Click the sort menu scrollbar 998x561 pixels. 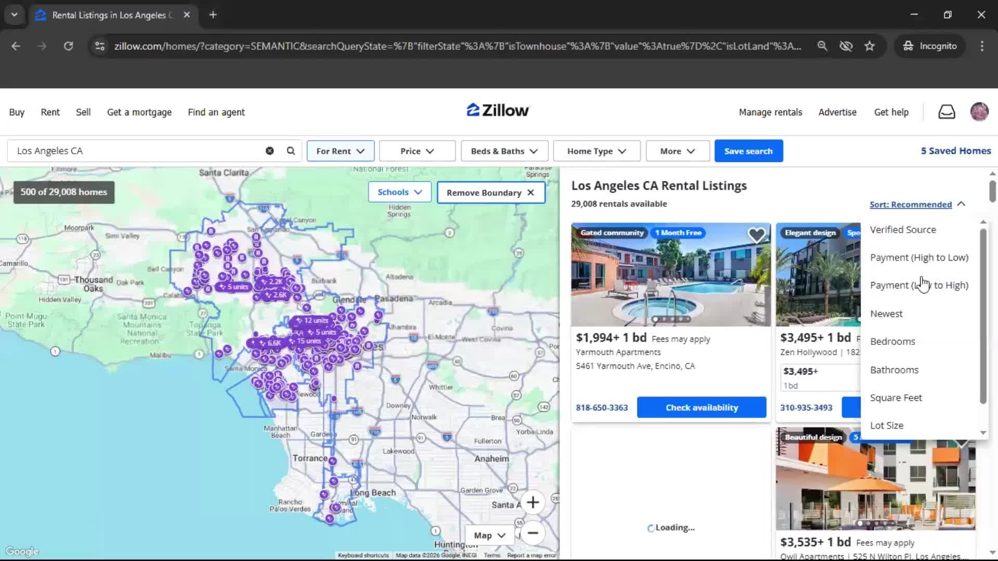point(982,317)
